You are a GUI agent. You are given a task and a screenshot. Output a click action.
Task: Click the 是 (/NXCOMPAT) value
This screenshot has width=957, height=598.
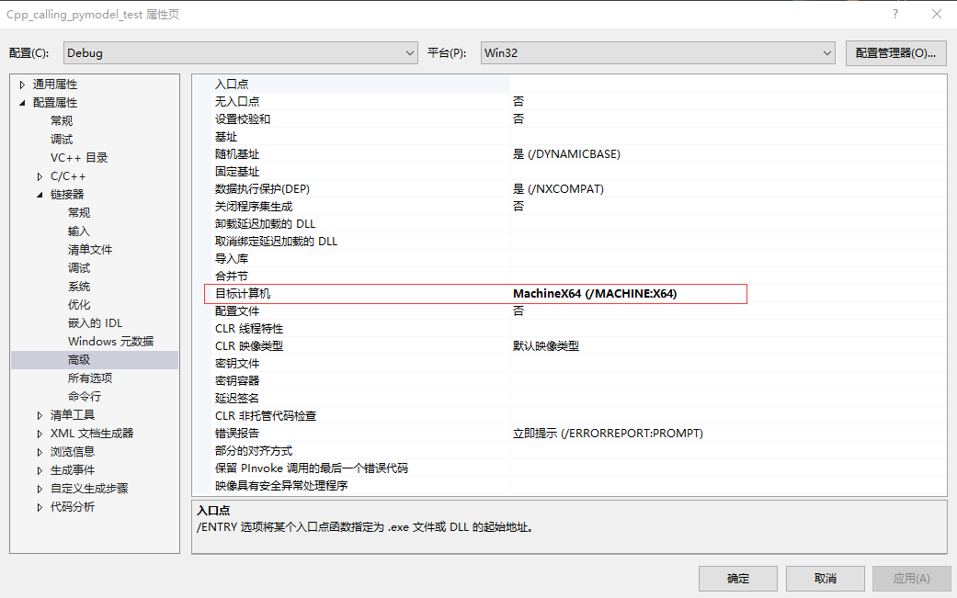click(x=558, y=189)
